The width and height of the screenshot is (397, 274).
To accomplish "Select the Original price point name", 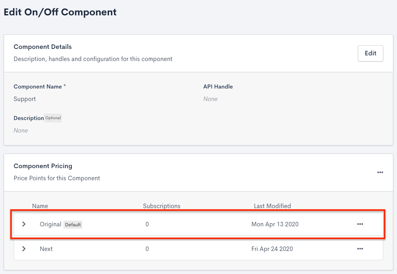I will (50, 224).
